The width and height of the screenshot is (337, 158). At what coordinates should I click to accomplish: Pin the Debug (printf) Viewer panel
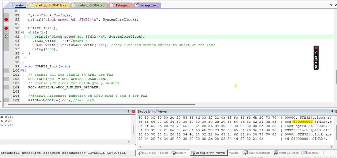click(x=332, y=111)
